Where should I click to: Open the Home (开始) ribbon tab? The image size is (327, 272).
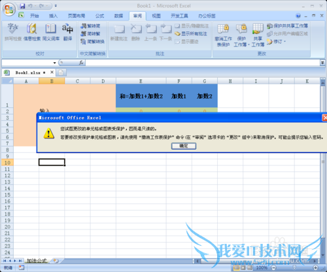[x=34, y=16]
